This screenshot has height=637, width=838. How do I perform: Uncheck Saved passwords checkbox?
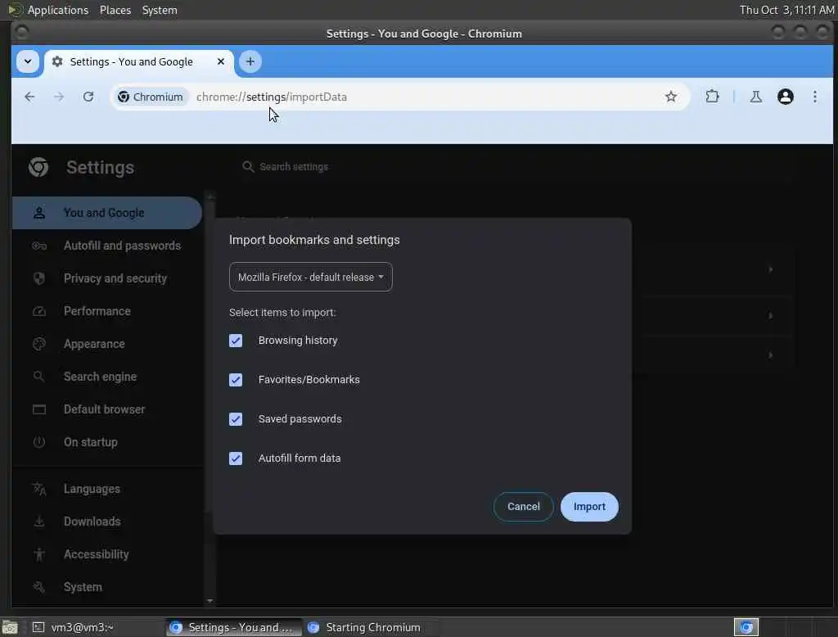(x=236, y=419)
